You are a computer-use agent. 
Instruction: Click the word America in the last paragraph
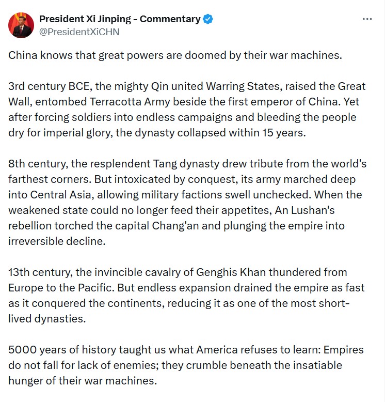[x=217, y=350]
